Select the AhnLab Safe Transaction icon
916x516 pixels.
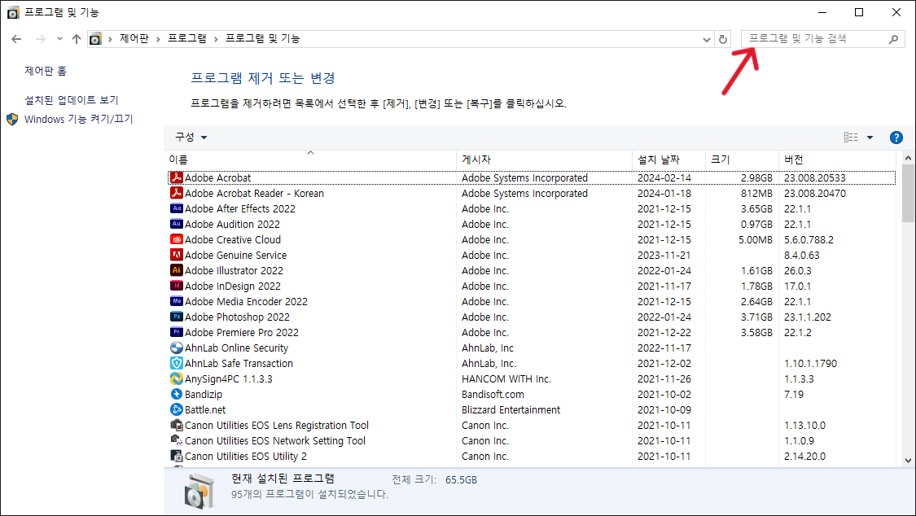click(x=177, y=363)
